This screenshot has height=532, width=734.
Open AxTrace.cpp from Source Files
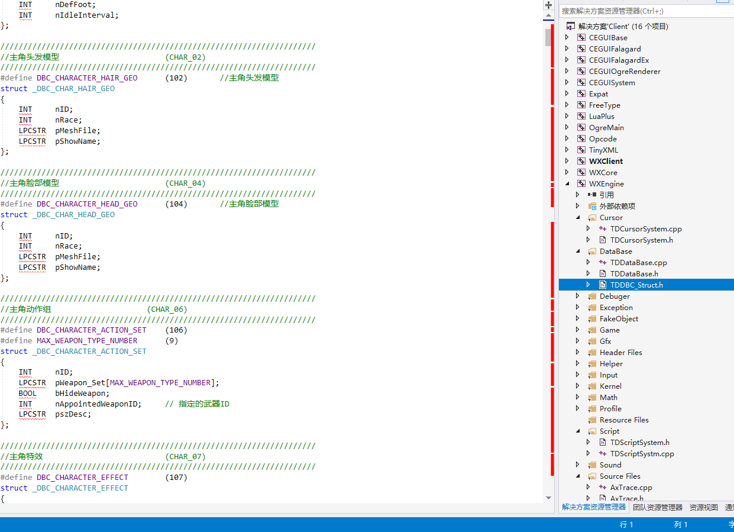coord(630,488)
